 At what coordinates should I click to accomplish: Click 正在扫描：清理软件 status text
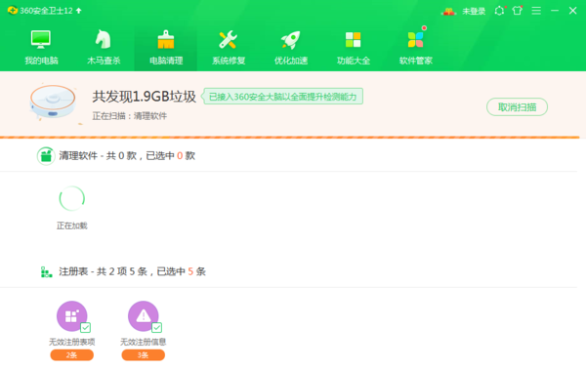[129, 116]
